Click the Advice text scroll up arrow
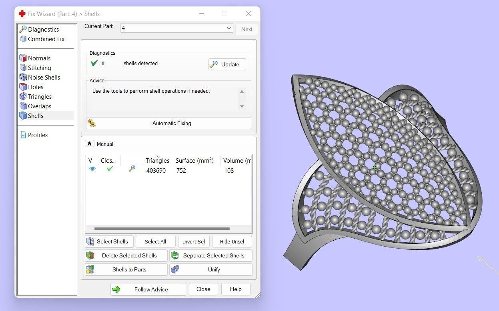Screen dimensions: 499x311 pyautogui.click(x=242, y=92)
